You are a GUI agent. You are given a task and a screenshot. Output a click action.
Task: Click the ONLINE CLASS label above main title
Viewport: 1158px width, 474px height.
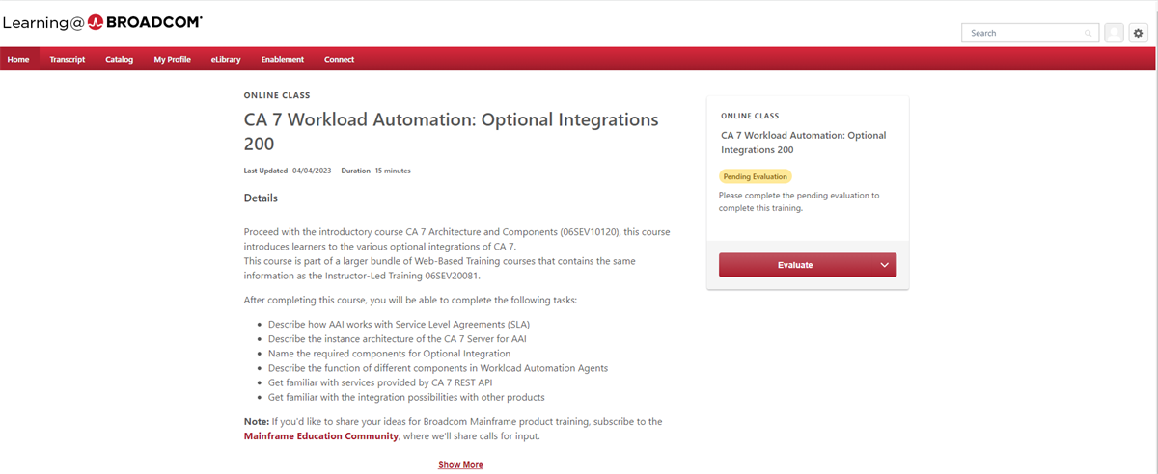[x=277, y=95]
